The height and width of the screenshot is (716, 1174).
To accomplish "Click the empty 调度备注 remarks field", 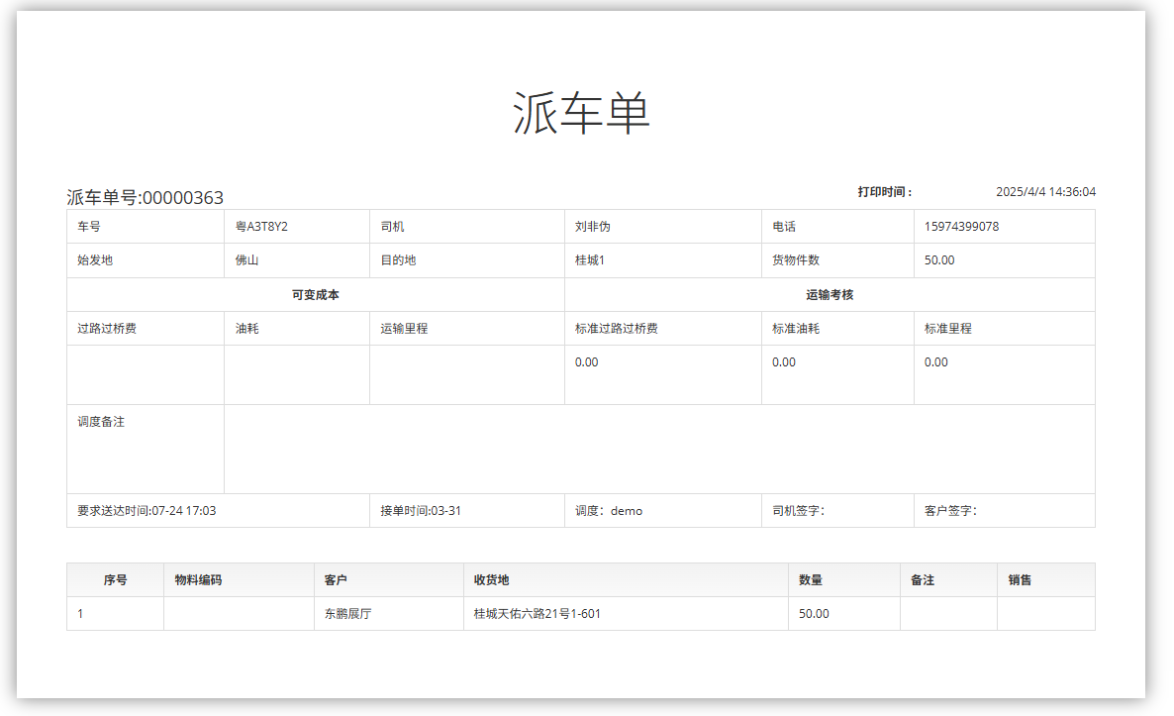I will point(659,449).
